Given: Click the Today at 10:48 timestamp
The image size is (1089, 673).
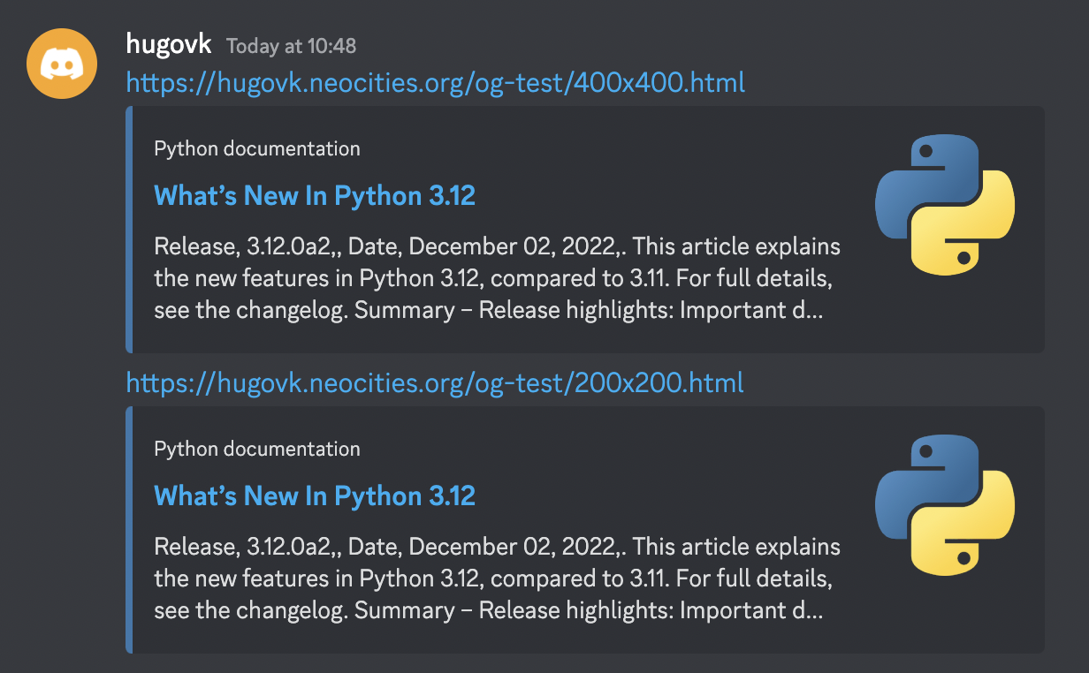Looking at the screenshot, I should coord(292,45).
